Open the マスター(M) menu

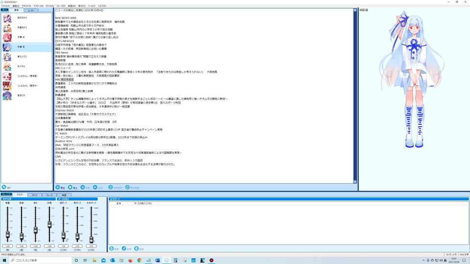(39, 6)
